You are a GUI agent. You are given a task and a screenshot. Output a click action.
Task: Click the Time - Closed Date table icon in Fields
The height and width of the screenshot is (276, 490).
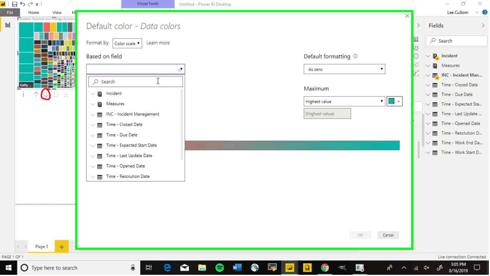pos(435,85)
